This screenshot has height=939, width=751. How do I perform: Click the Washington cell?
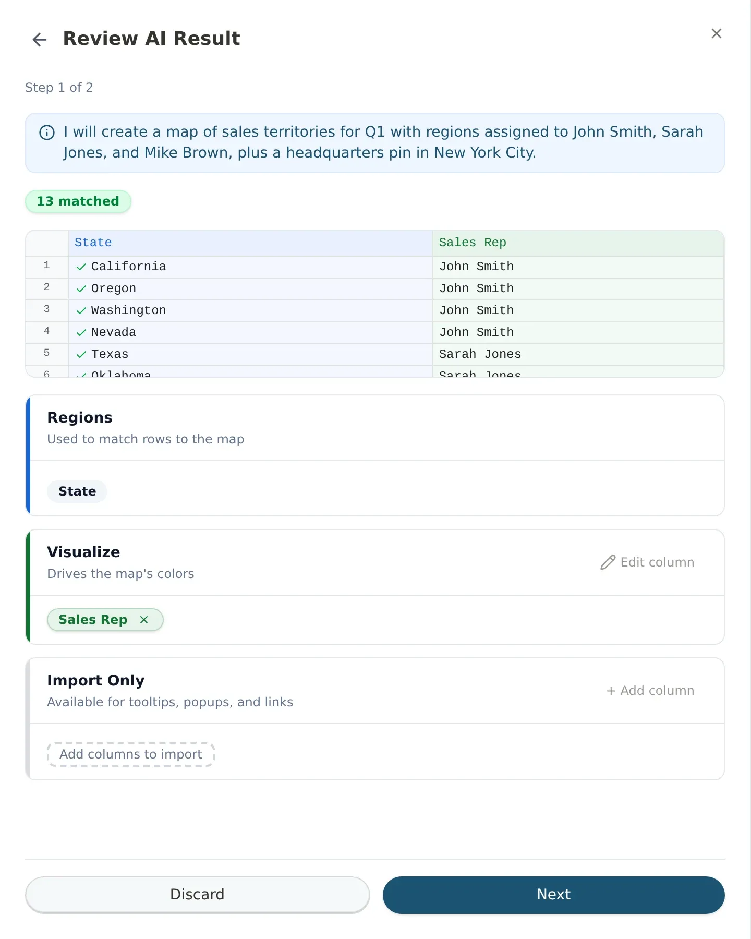point(250,310)
